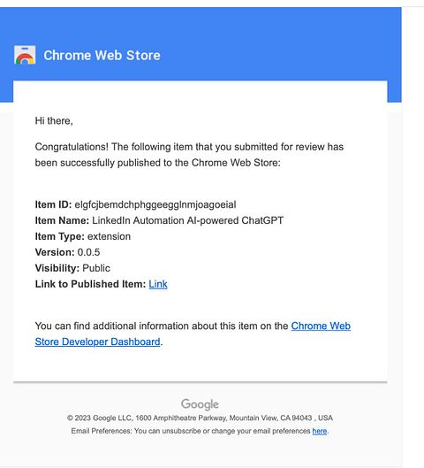This screenshot has height=468, width=424.
Task: Click the Item ID value elgfcjbemdchphggeegglnmjoagoeial
Action: click(x=155, y=204)
